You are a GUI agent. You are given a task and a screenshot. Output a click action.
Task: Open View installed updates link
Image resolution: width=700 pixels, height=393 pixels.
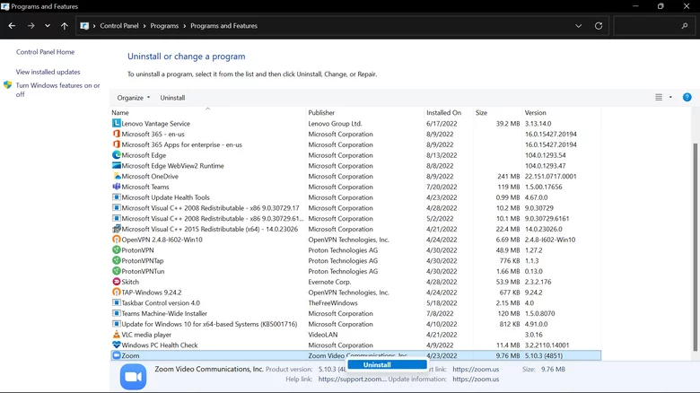(48, 72)
